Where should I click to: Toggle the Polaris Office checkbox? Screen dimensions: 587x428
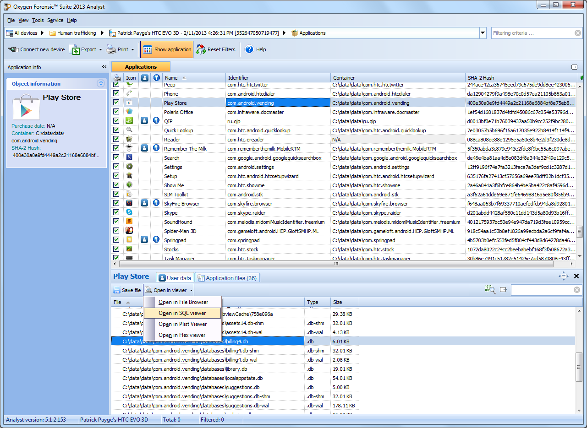click(x=116, y=112)
